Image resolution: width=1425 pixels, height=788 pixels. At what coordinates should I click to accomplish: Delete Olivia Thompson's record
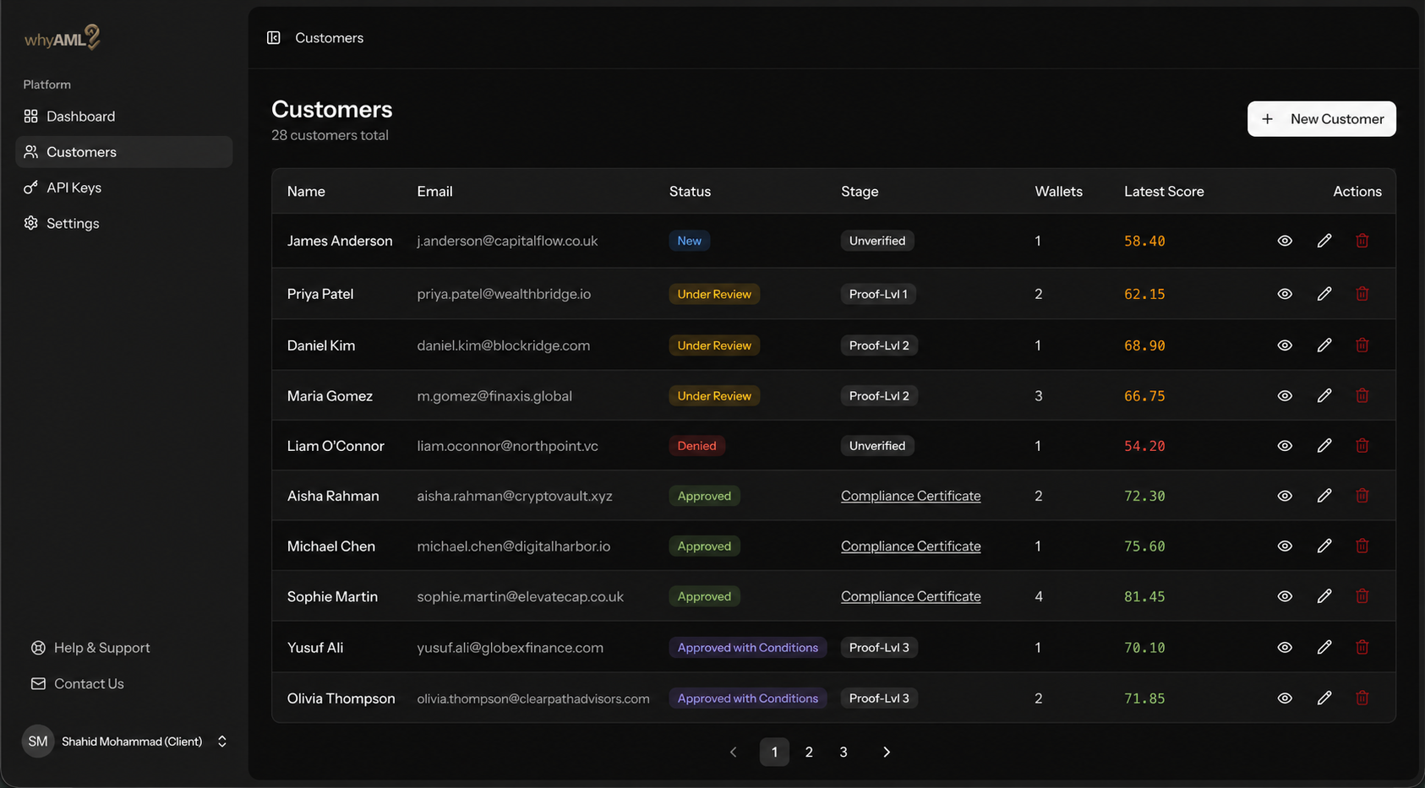pyautogui.click(x=1362, y=698)
